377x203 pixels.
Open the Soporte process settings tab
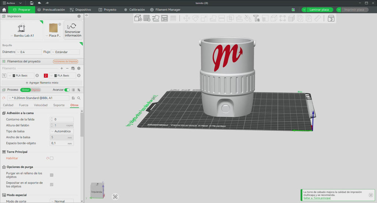tap(59, 105)
